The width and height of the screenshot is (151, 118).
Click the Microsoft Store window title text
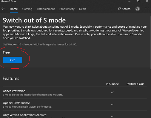click(9, 1)
